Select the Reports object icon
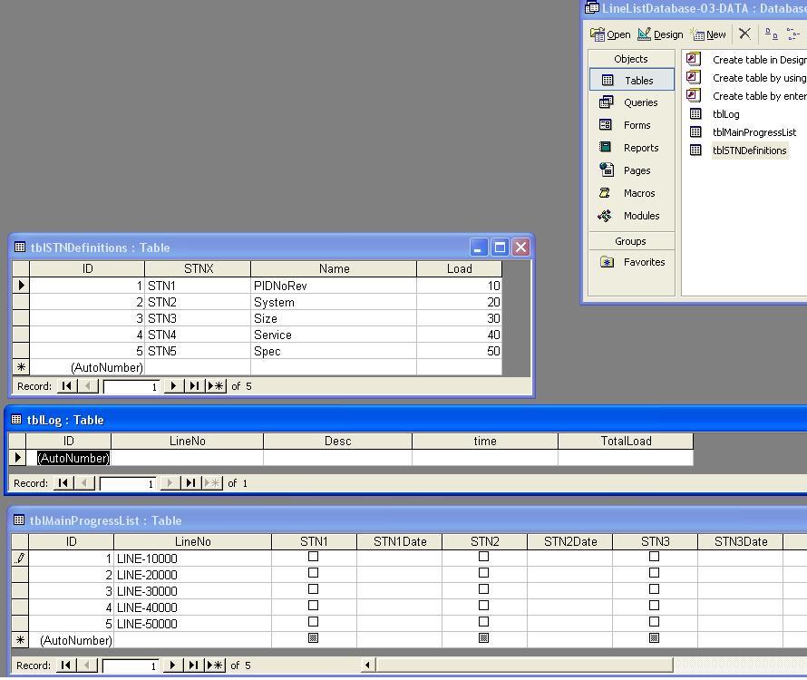 607,148
